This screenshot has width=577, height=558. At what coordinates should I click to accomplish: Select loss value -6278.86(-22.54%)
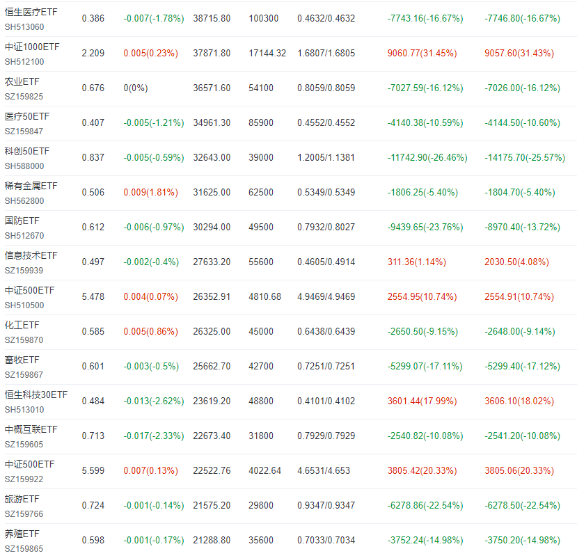point(425,505)
